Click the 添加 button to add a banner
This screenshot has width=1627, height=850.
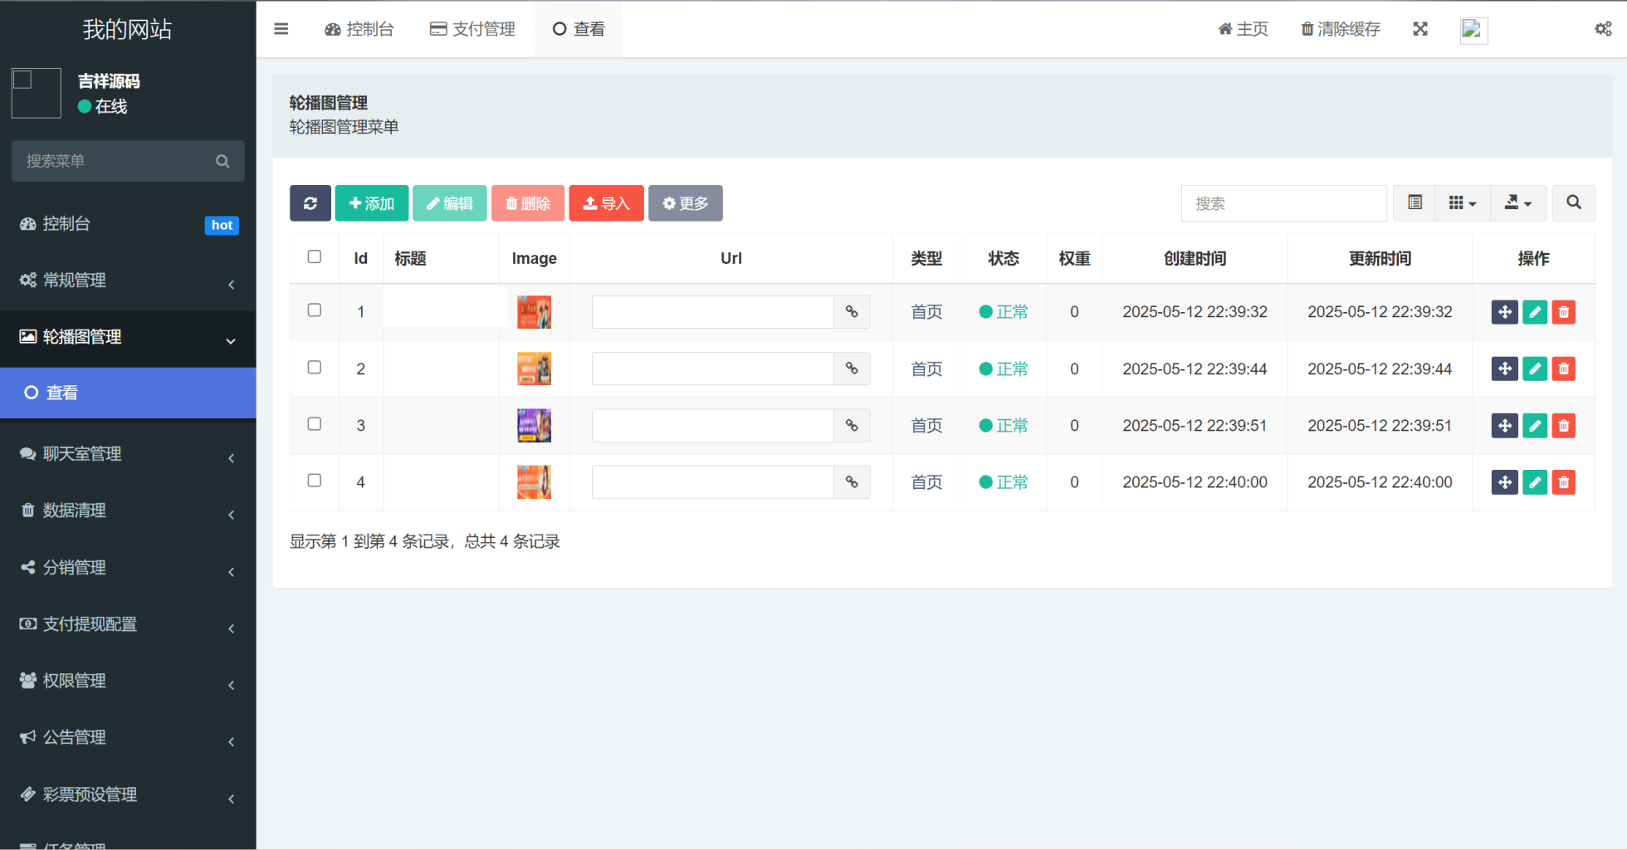coord(371,203)
